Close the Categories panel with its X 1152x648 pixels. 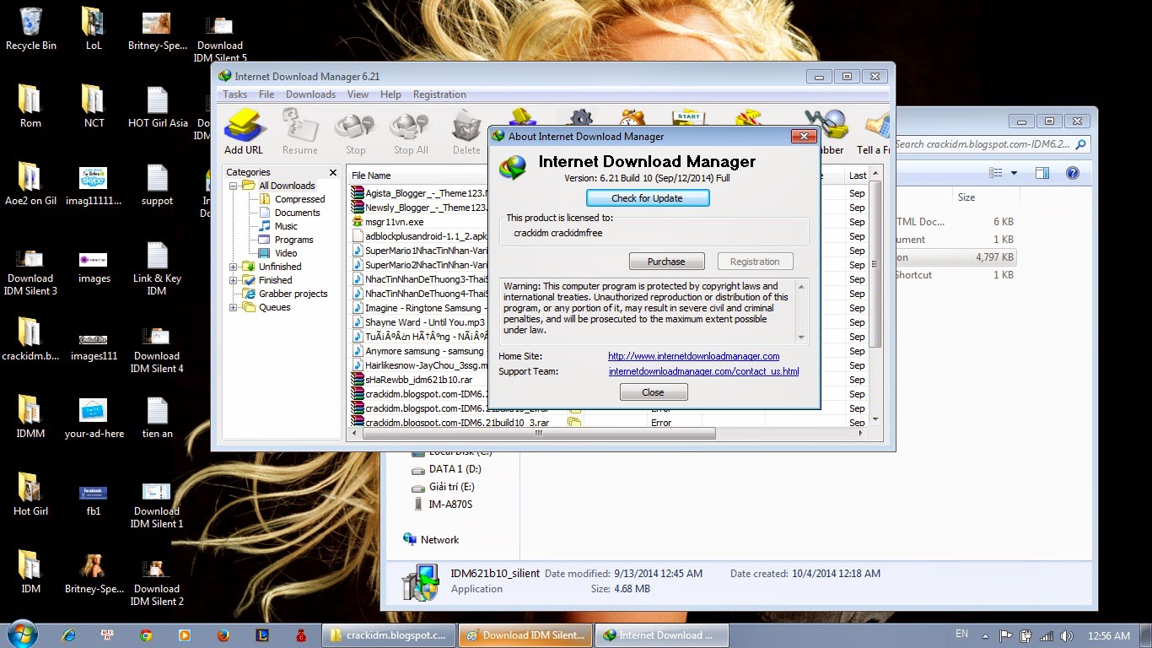(x=332, y=172)
